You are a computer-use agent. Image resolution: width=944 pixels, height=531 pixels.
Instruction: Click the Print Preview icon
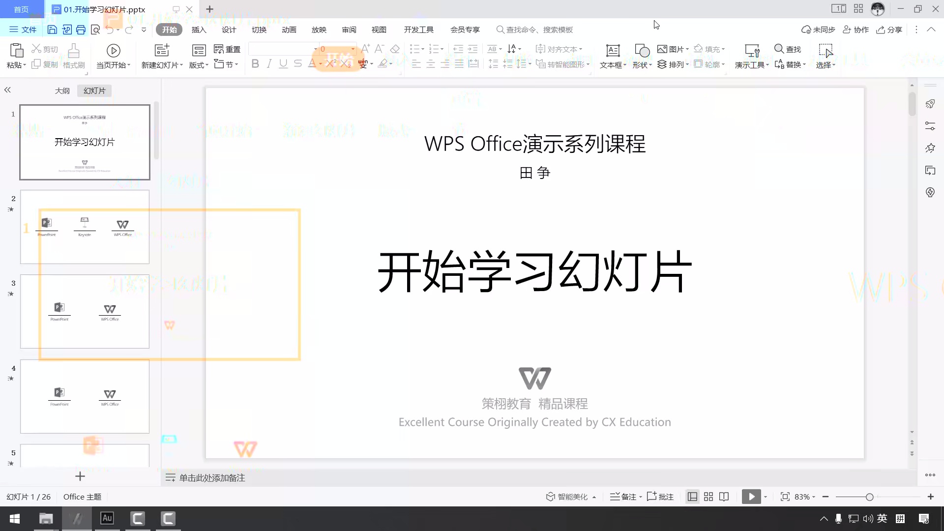95,30
